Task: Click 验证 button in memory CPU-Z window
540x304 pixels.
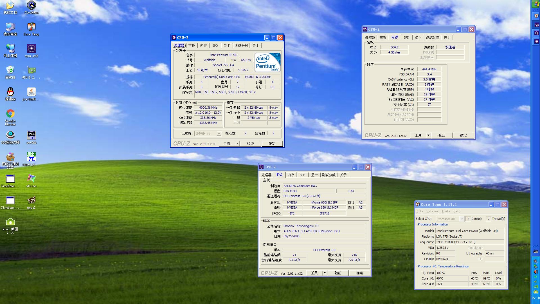Action: pos(442,135)
